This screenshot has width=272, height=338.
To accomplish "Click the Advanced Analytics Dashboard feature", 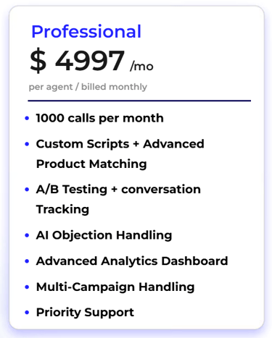I will coord(132,261).
